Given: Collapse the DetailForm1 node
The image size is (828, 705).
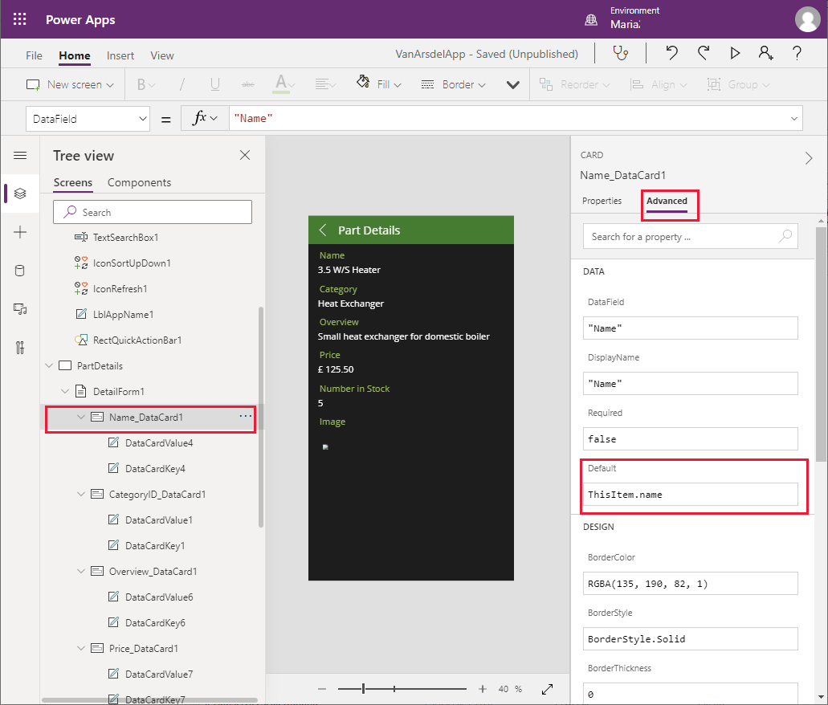Looking at the screenshot, I should click(x=65, y=391).
